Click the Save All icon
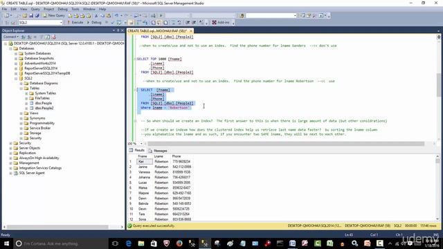The height and width of the screenshot is (249, 443). (37, 15)
